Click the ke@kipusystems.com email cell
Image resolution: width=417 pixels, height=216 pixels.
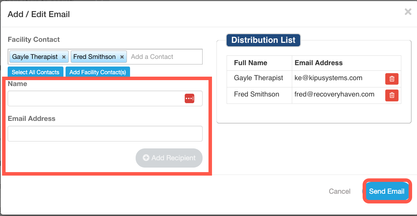(328, 78)
